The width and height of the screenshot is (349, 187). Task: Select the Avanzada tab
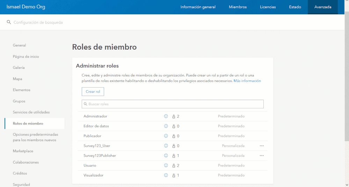323,7
